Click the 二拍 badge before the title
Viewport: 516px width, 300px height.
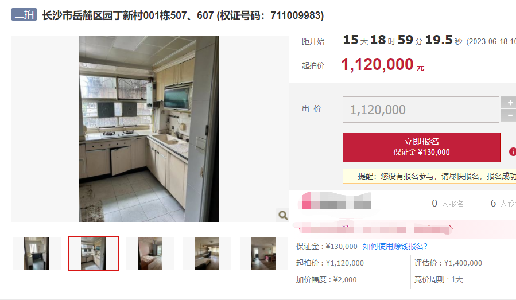pos(24,15)
